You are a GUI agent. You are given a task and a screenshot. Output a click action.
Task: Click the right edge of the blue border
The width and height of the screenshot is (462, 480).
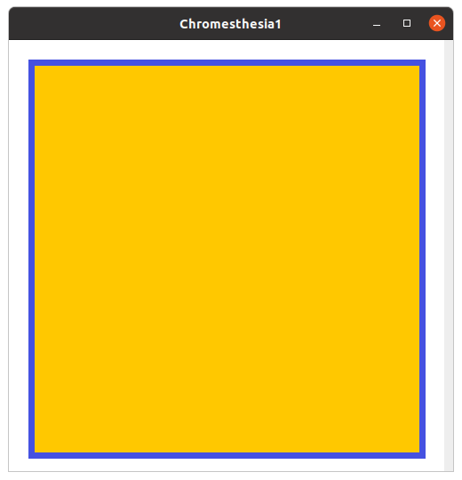point(423,259)
